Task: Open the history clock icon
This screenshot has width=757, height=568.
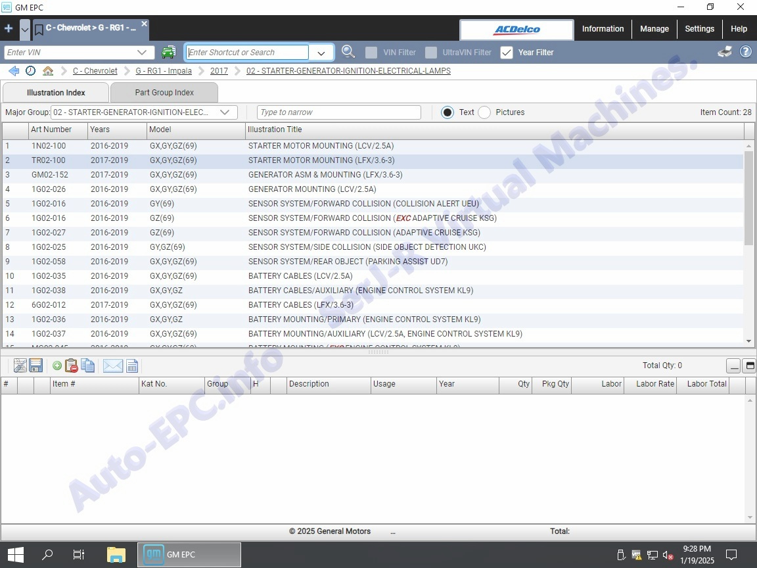Action: click(x=31, y=71)
